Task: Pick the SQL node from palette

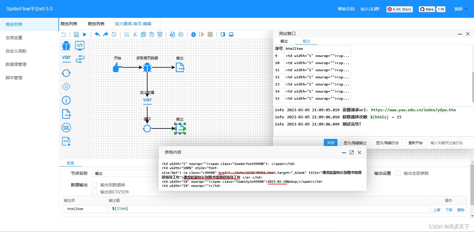Action: pyautogui.click(x=66, y=128)
